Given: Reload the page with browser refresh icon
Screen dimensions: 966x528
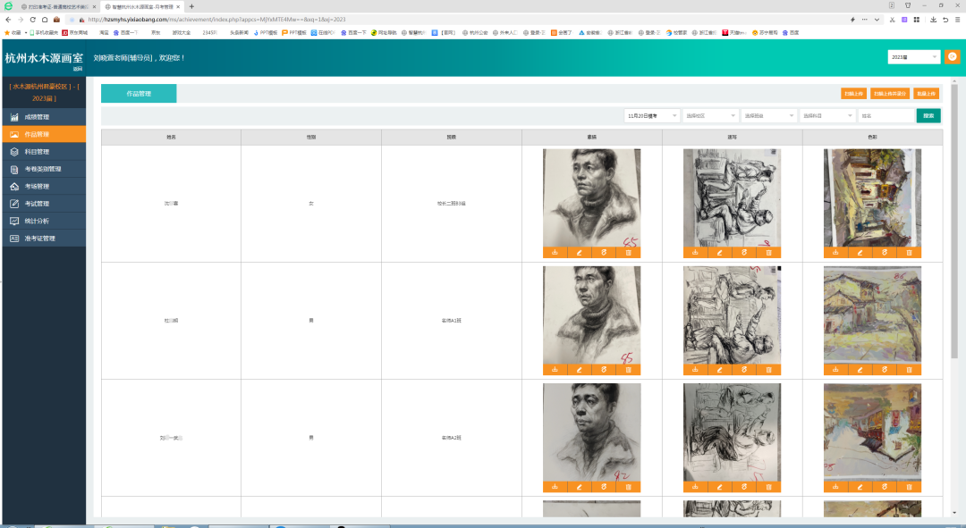Looking at the screenshot, I should [x=33, y=19].
